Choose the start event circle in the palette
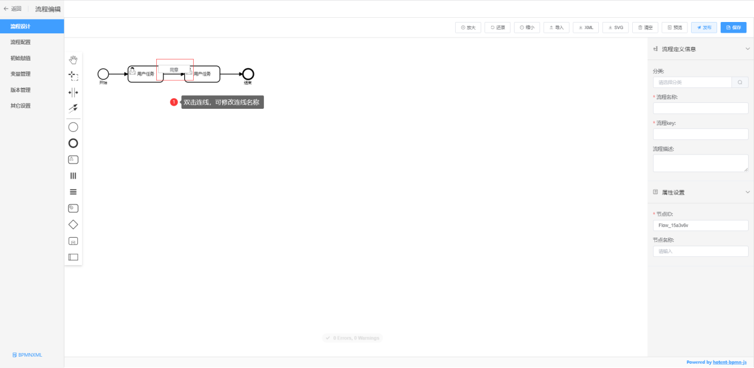 click(73, 127)
